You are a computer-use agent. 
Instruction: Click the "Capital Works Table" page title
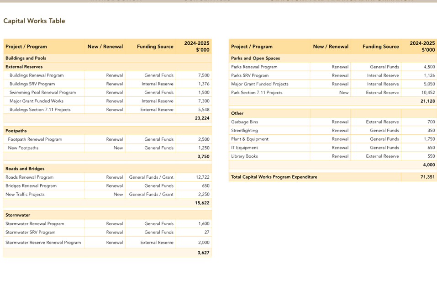click(x=34, y=21)
